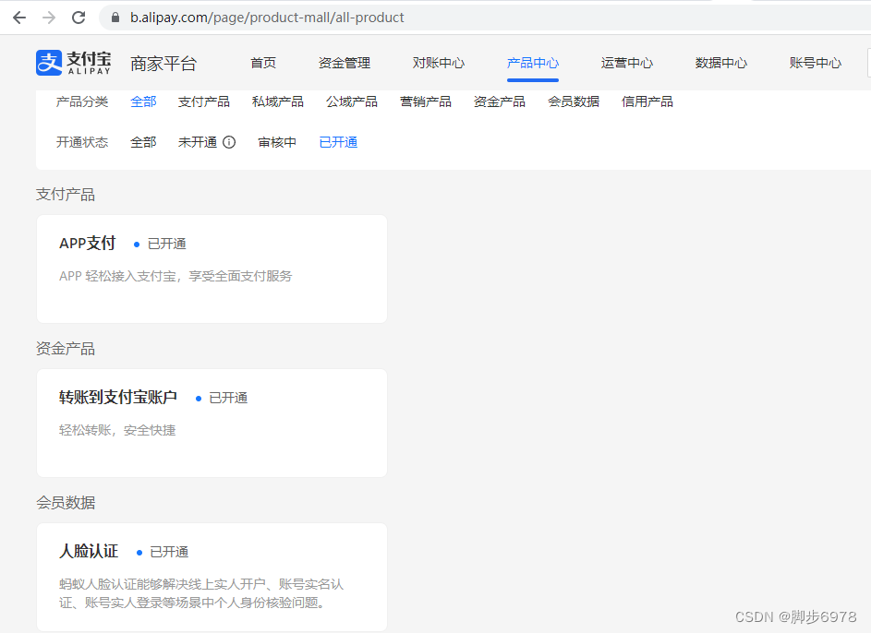This screenshot has width=871, height=633.
Task: Open the 运营中心 tab
Action: (x=626, y=64)
